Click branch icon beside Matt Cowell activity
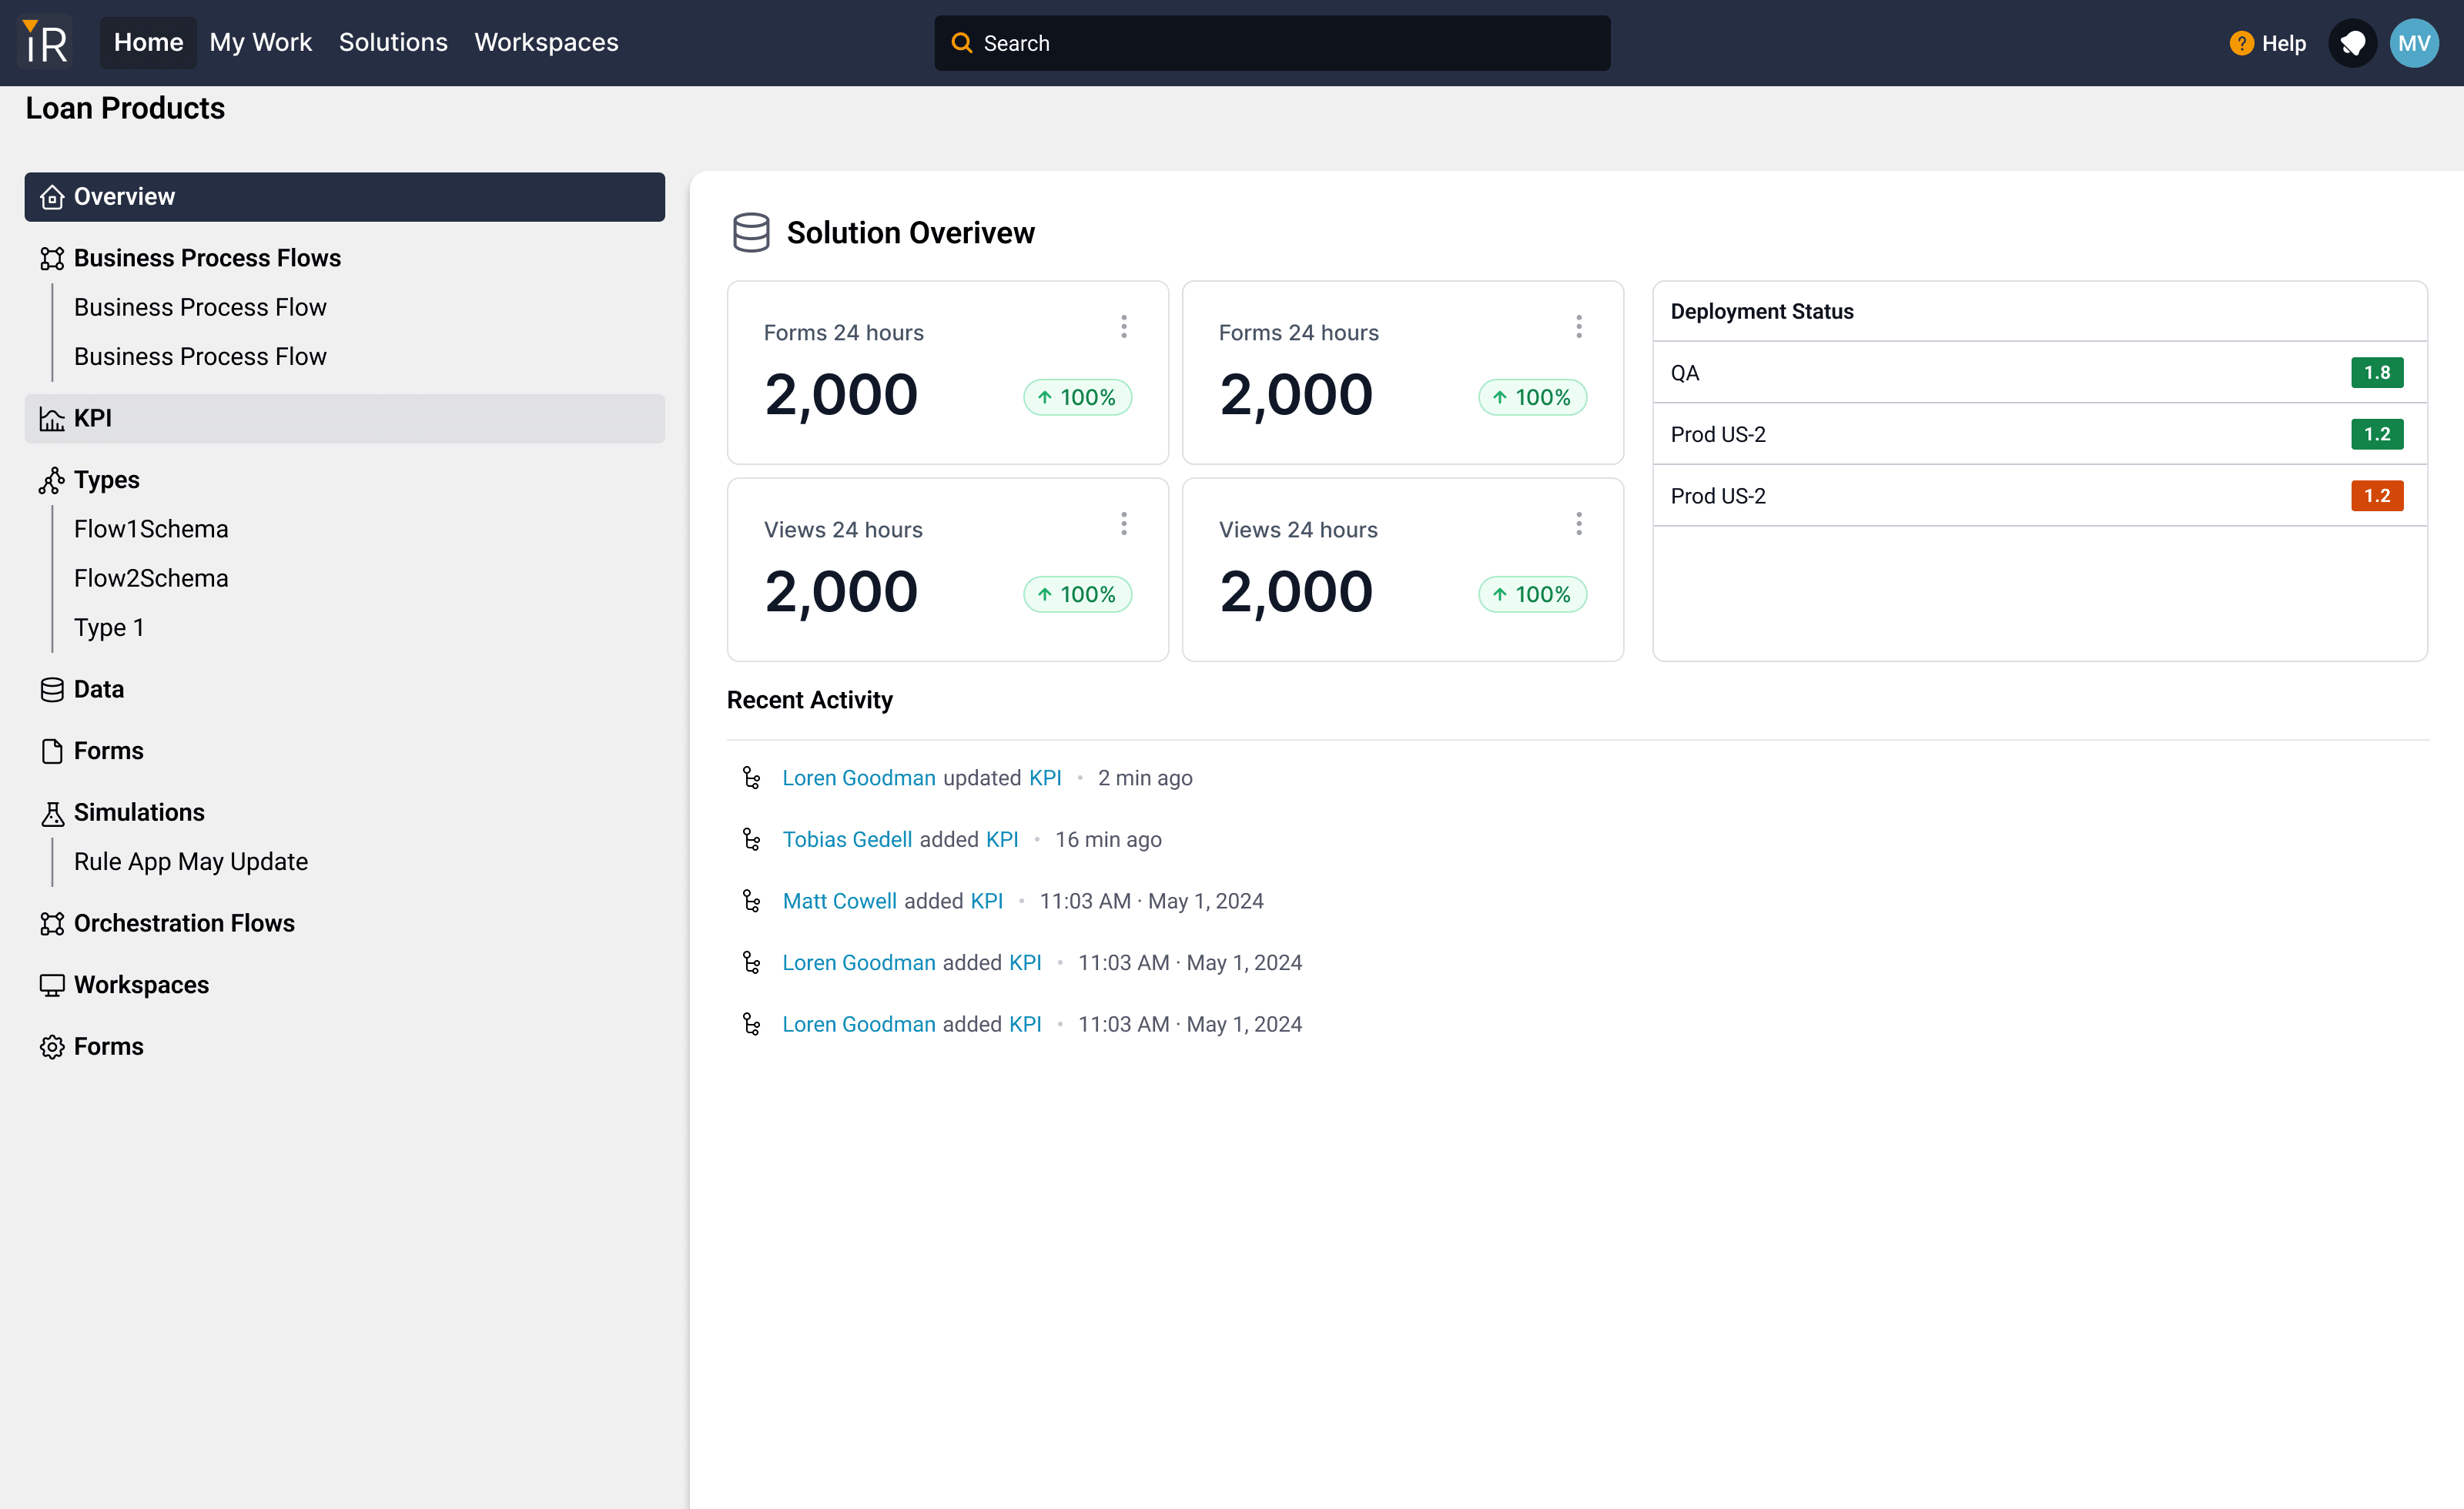The height and width of the screenshot is (1509, 2464). (x=751, y=901)
